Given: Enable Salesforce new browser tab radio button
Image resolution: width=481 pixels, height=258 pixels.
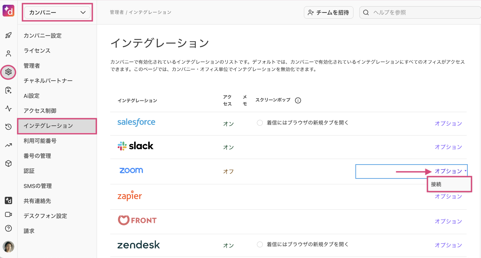Looking at the screenshot, I should point(260,123).
